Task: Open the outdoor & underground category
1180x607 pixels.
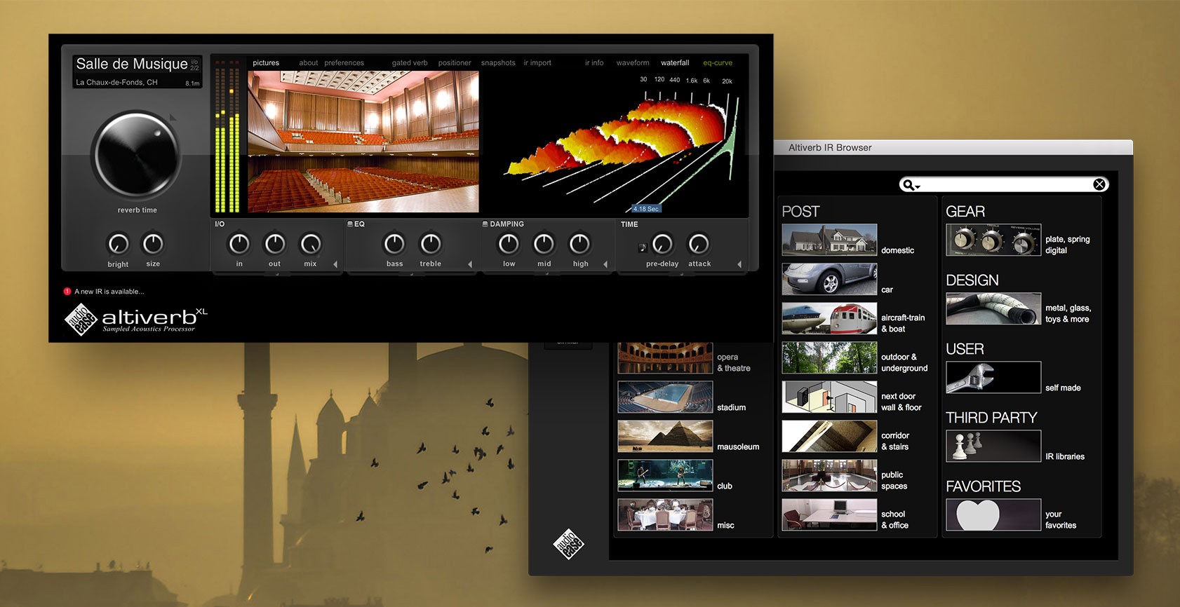Action: coord(829,358)
